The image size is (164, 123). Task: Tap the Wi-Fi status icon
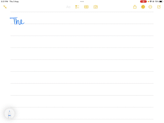click(151, 1)
